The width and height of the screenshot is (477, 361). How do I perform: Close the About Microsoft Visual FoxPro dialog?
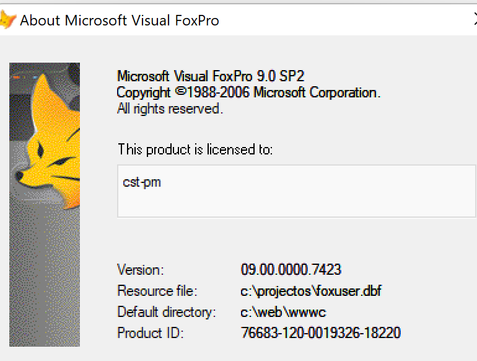pos(475,19)
